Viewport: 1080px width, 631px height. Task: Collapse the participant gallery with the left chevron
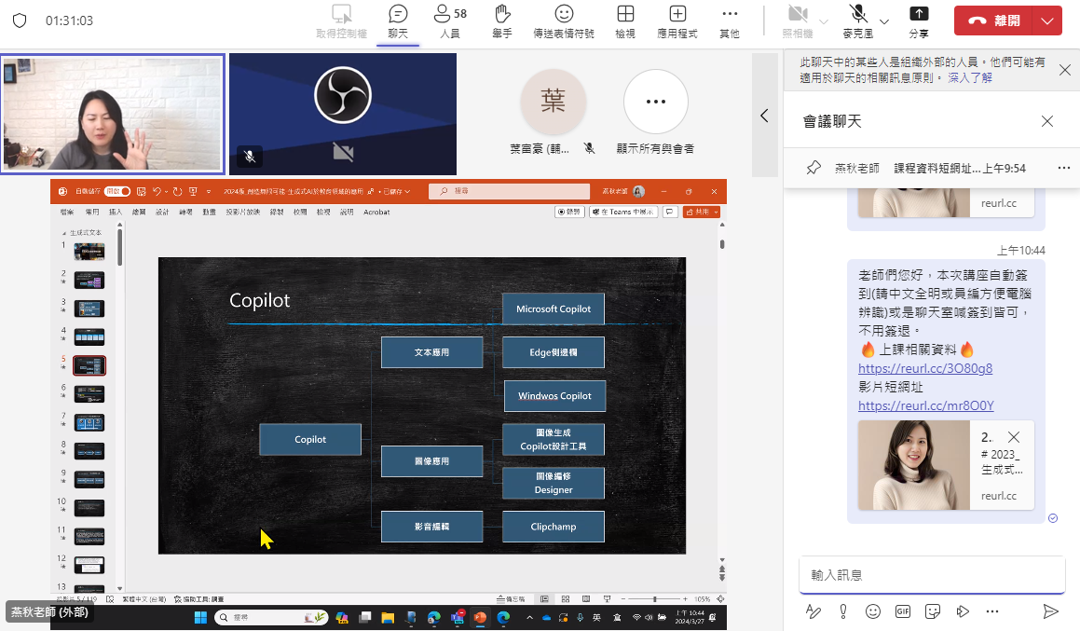764,116
